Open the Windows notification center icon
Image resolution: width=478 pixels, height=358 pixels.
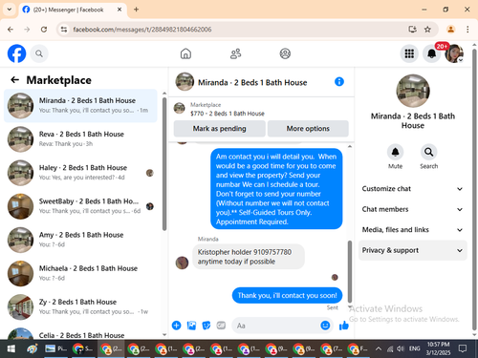pyautogui.click(x=463, y=348)
